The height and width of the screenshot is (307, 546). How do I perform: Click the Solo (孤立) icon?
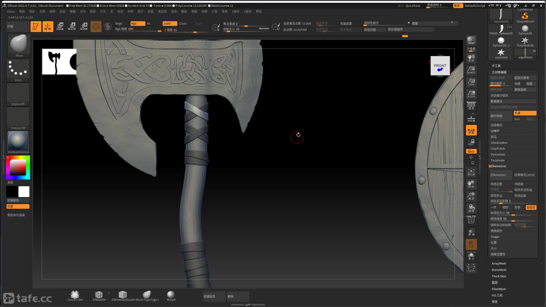[x=471, y=256]
